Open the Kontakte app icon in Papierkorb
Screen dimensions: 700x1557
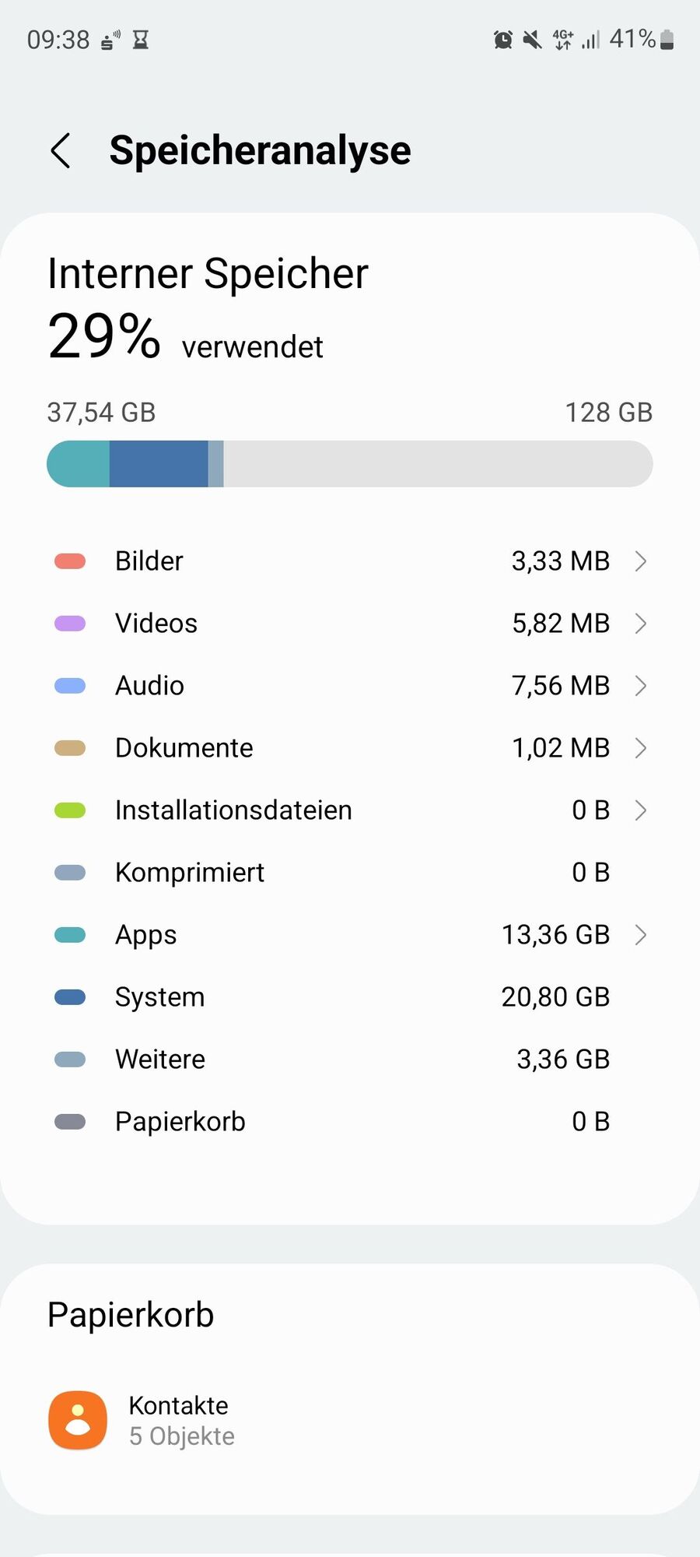[x=78, y=1420]
